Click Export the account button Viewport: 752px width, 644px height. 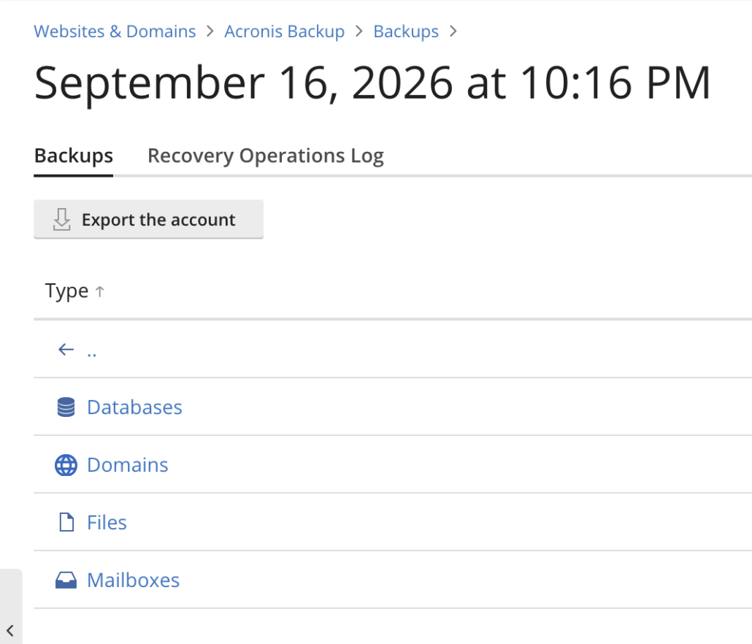[149, 219]
